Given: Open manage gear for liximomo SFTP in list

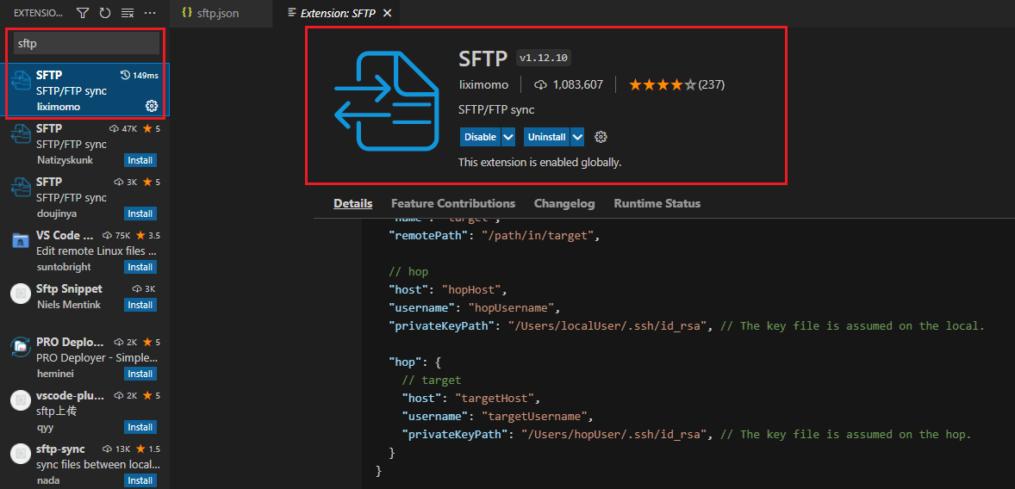Looking at the screenshot, I should (152, 106).
